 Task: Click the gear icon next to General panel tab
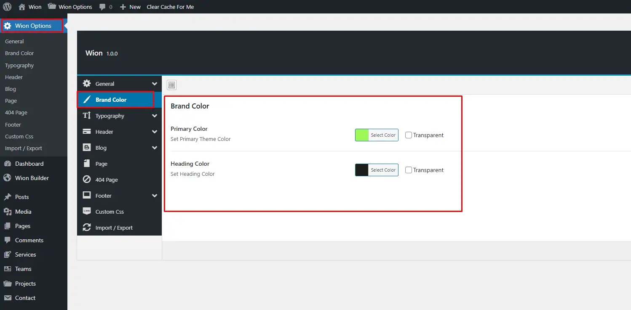(87, 83)
